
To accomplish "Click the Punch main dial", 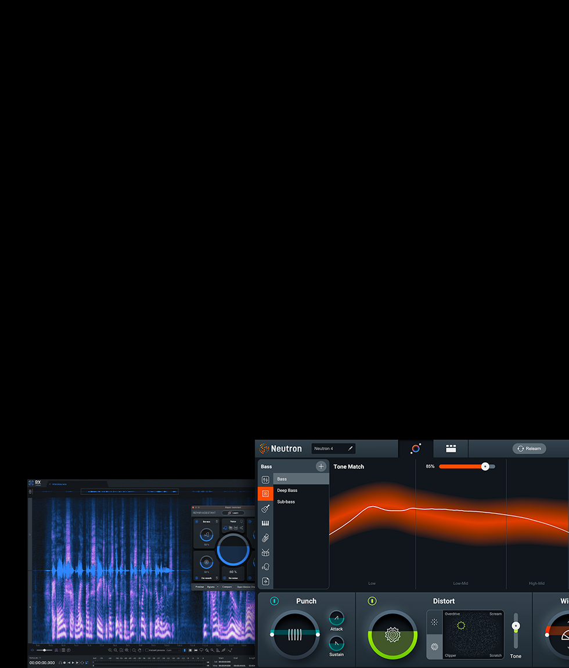I will click(295, 635).
